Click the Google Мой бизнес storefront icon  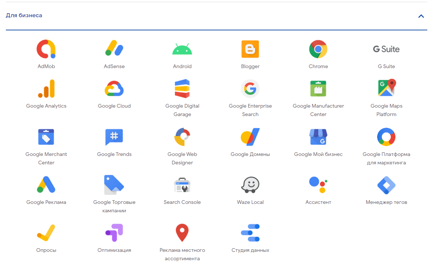point(318,137)
